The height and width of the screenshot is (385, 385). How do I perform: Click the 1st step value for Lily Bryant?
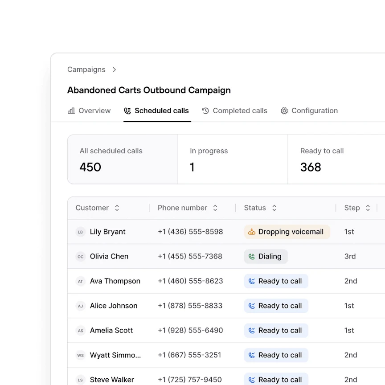click(x=349, y=232)
